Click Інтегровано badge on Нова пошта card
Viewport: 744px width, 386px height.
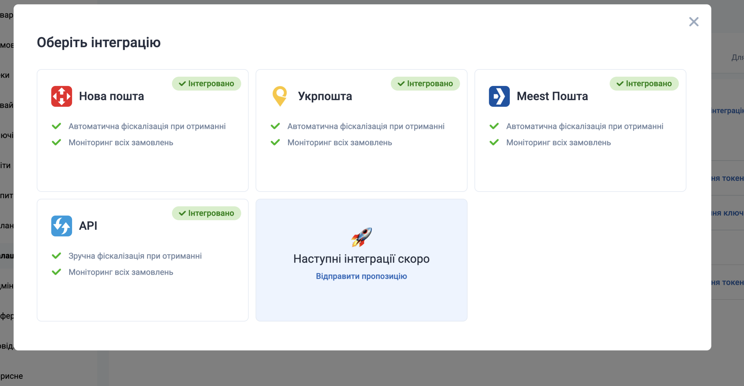pos(206,84)
